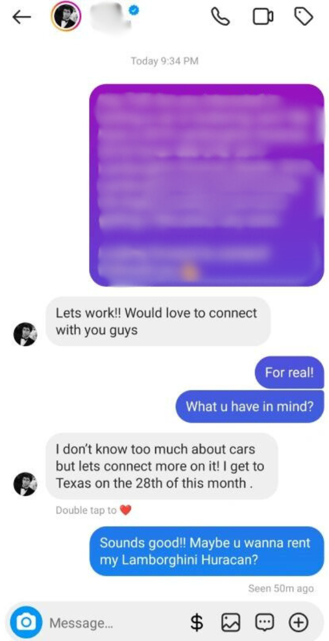Select the Lamborghini Huracan message bubble

tap(207, 550)
